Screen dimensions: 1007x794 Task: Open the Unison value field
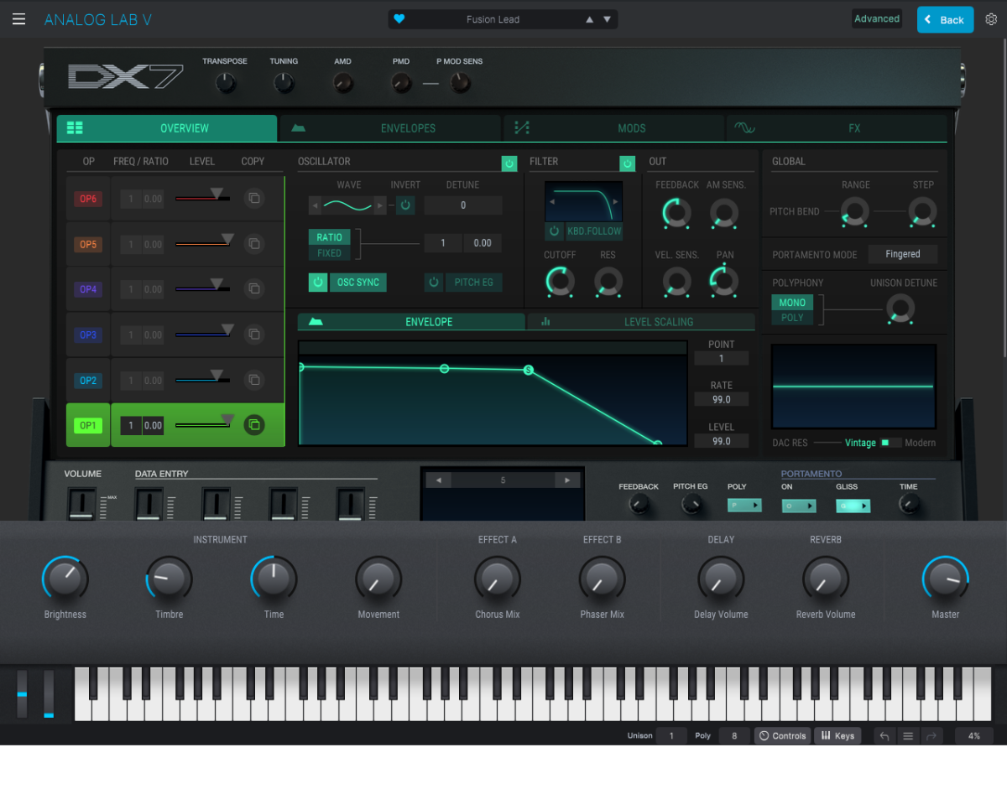coord(671,736)
